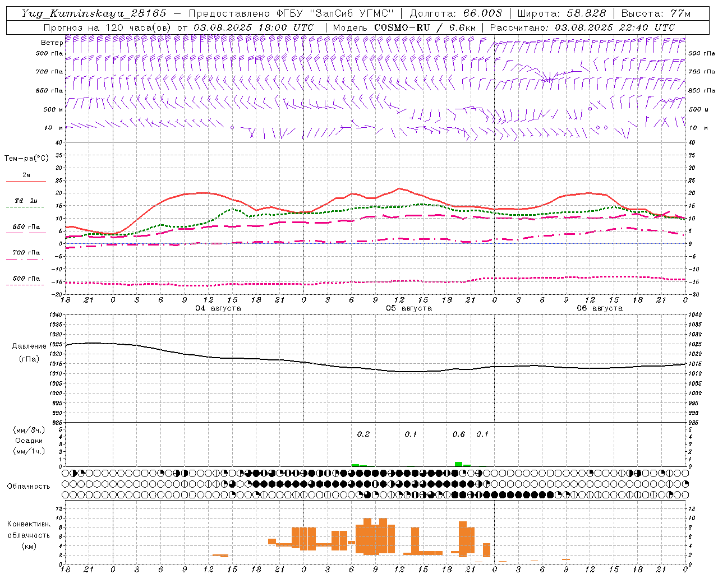Click the Конвективн. convective cloud label
This screenshot has width=718, height=574.
coord(29,524)
